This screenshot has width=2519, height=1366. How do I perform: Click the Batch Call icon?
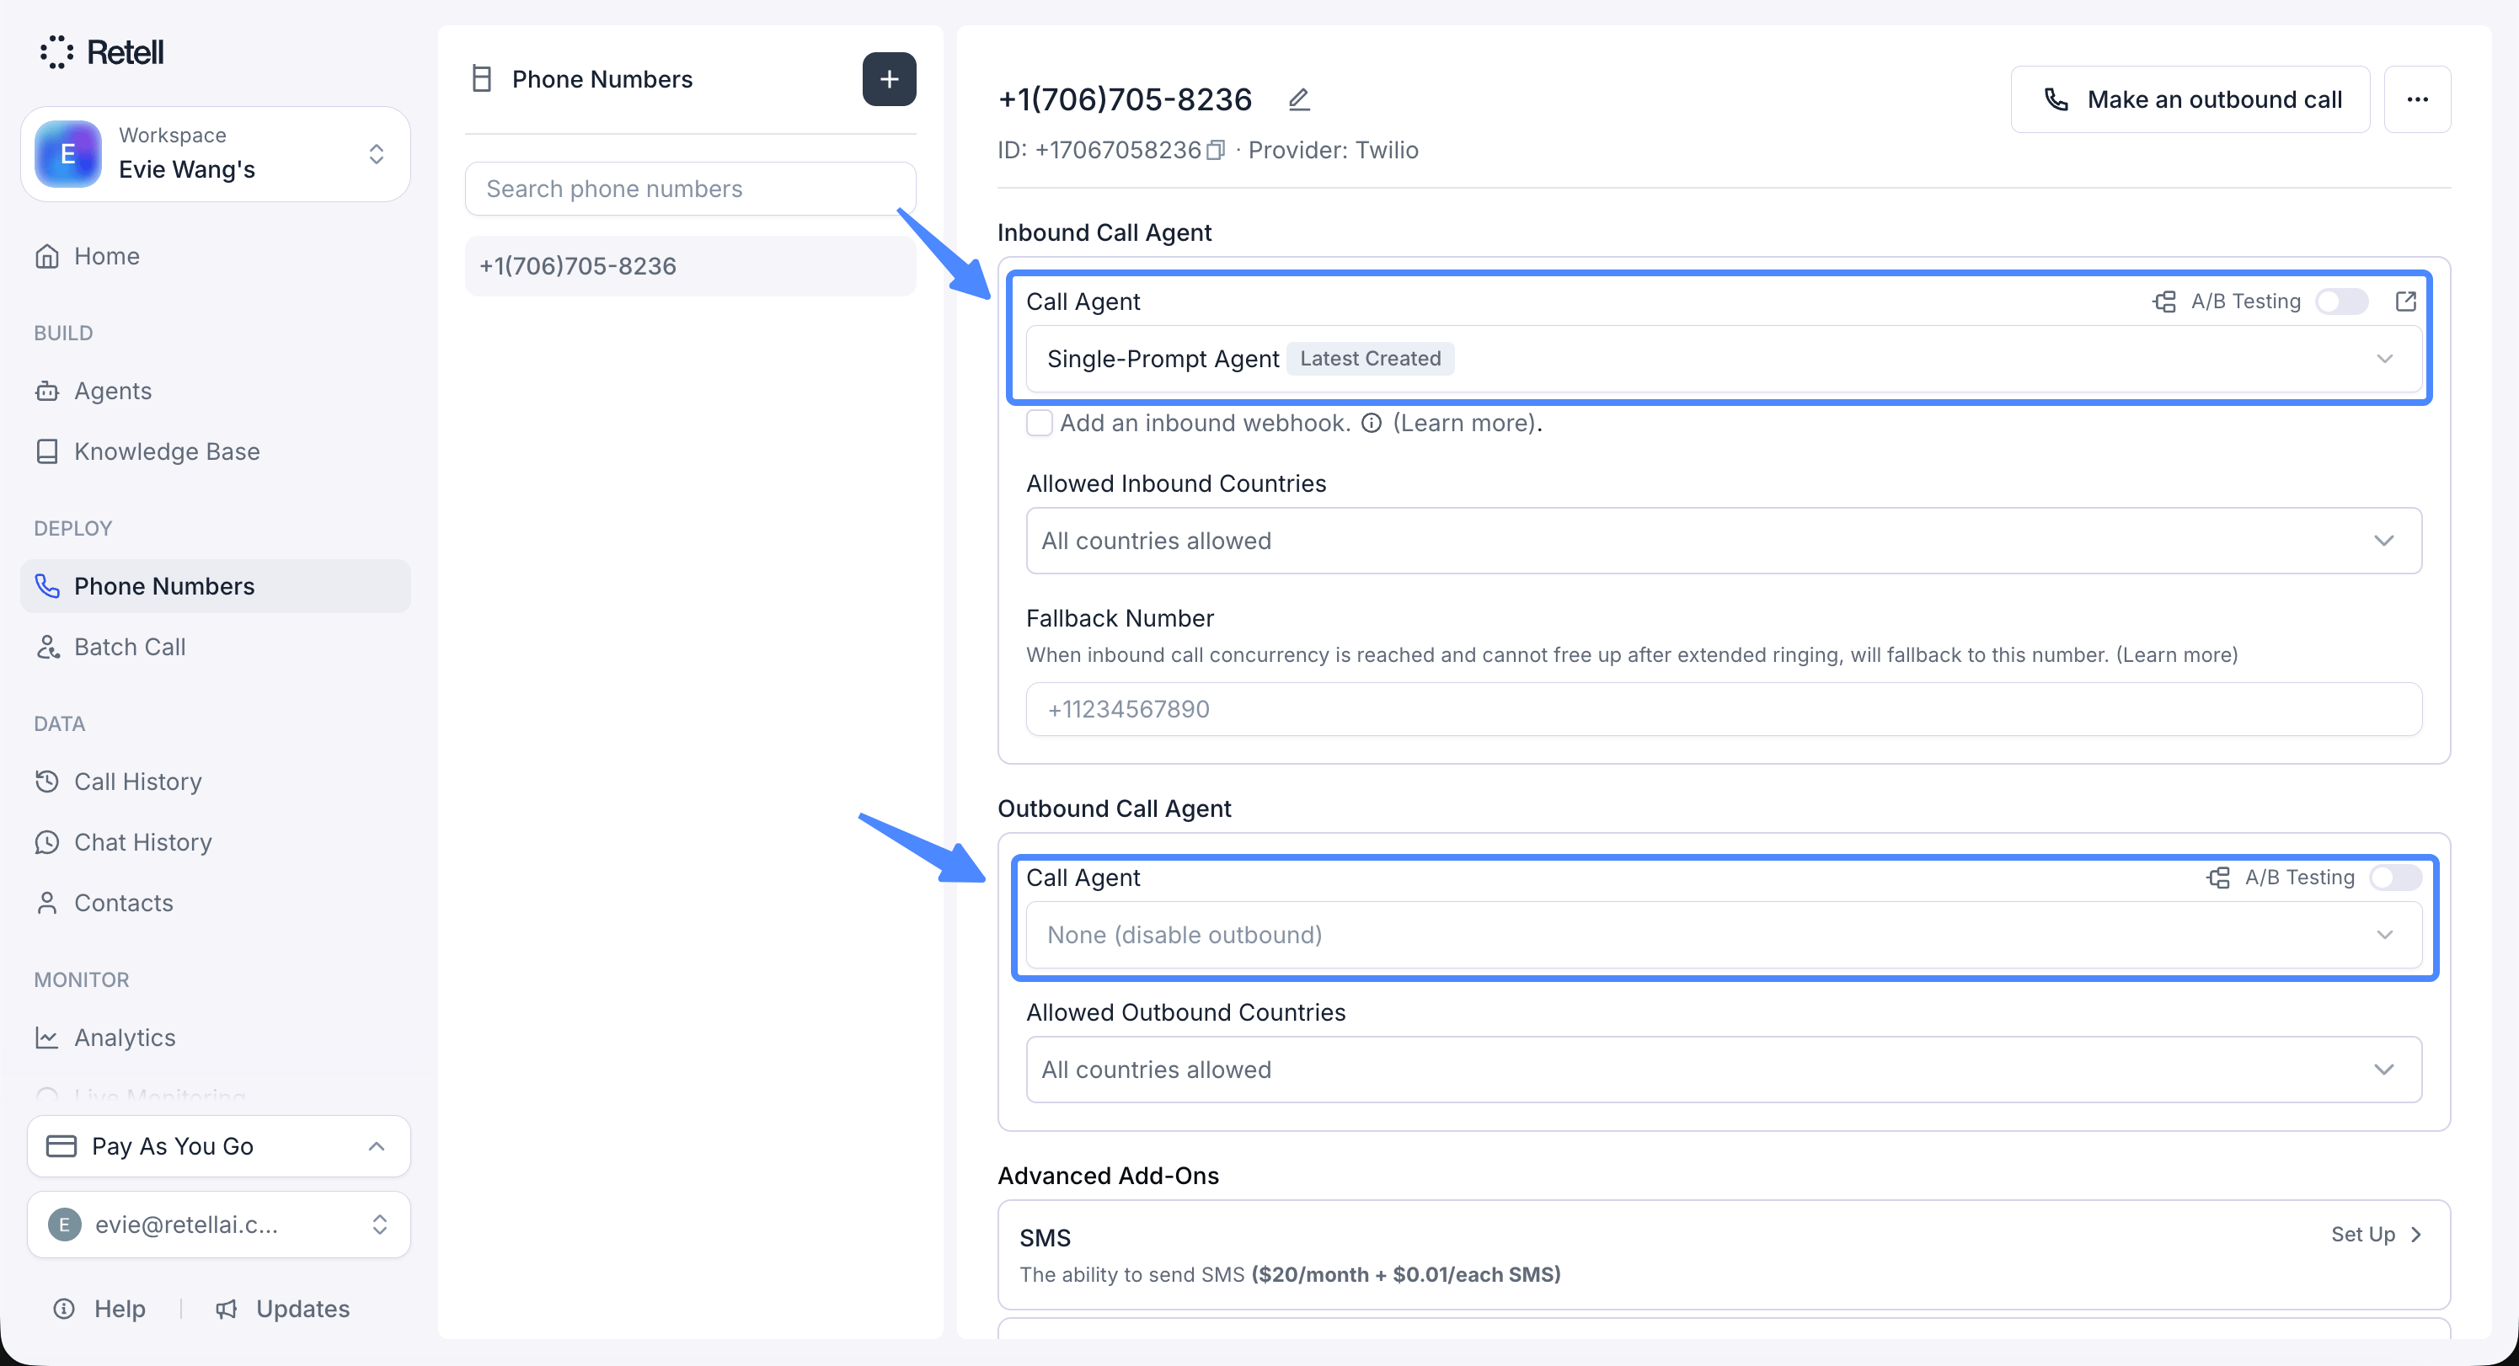point(47,646)
